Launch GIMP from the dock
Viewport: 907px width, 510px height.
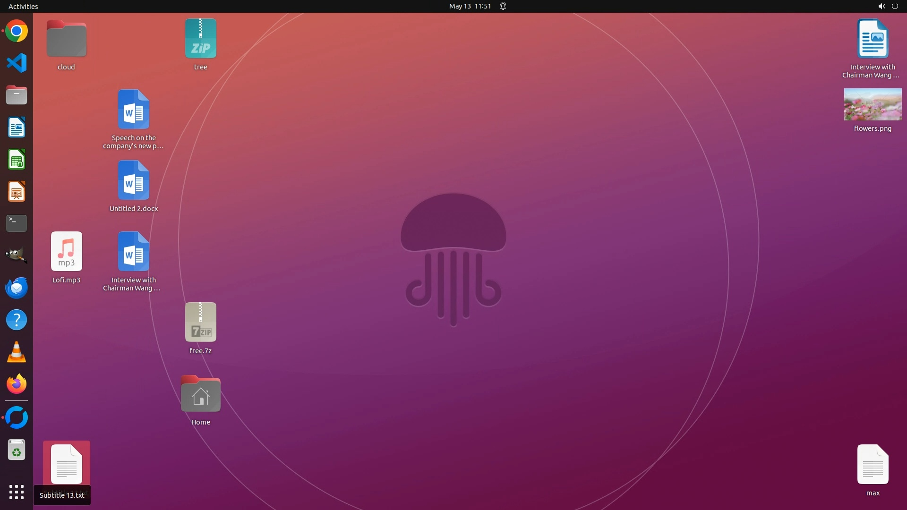pos(17,255)
